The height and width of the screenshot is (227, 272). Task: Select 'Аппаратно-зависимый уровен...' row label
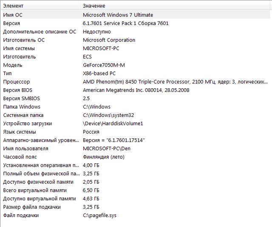point(41,140)
